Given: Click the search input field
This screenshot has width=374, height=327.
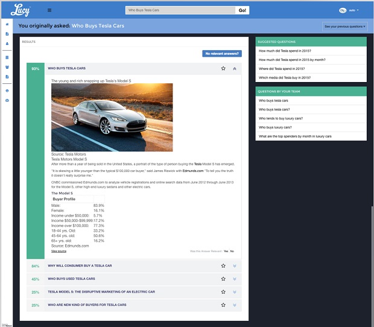Looking at the screenshot, I should (x=180, y=10).
